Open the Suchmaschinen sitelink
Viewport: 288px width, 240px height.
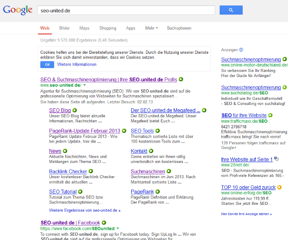pos(148,171)
